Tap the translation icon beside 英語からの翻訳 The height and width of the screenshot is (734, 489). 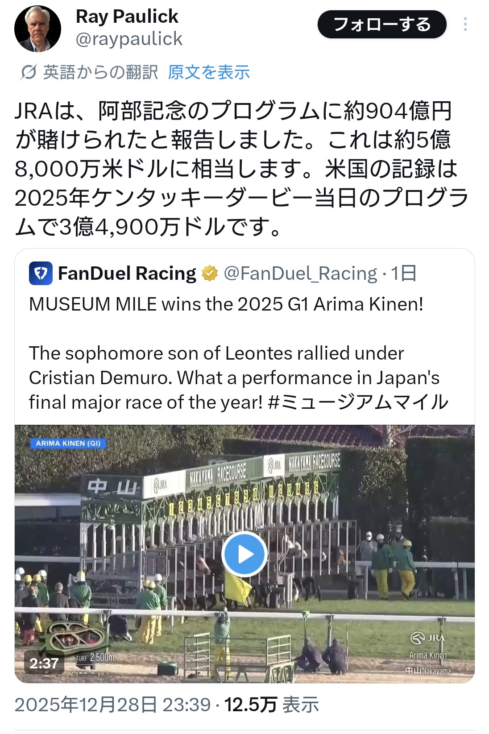pos(28,72)
